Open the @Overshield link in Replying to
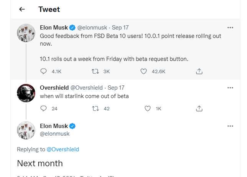Image resolution: width=247 pixels, height=177 pixels. [x=63, y=149]
